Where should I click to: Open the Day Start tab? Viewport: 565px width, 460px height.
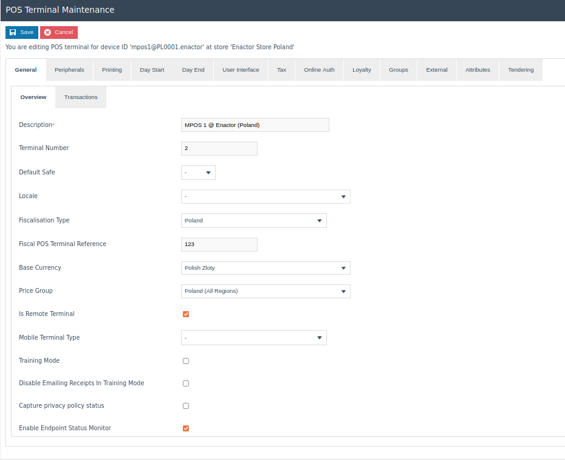[152, 70]
